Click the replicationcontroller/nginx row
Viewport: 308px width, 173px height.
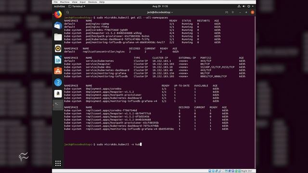[121, 51]
